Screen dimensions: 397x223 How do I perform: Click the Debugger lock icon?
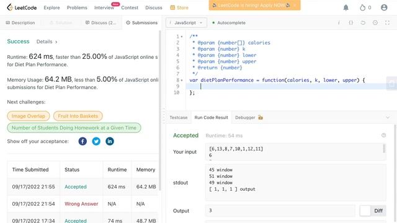pyautogui.click(x=261, y=117)
